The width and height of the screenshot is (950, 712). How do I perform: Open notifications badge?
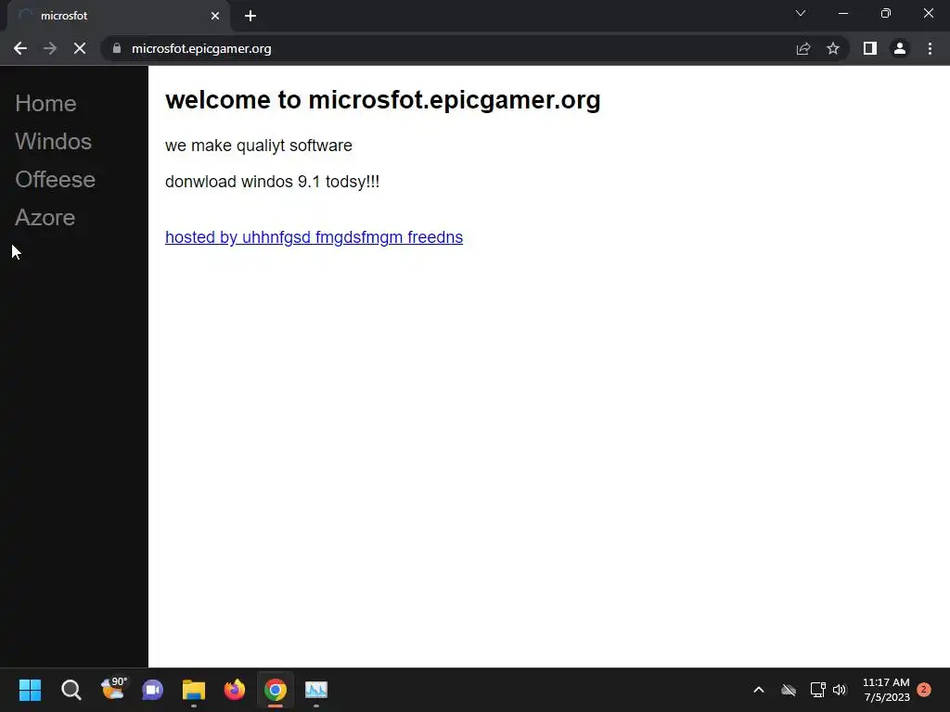pyautogui.click(x=924, y=690)
